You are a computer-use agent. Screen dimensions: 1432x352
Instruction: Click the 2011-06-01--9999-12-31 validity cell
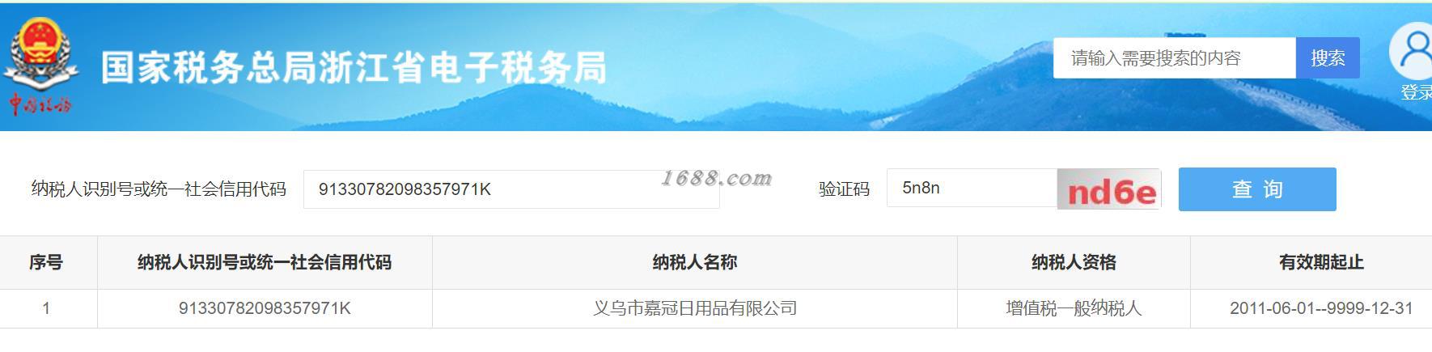(x=1321, y=308)
